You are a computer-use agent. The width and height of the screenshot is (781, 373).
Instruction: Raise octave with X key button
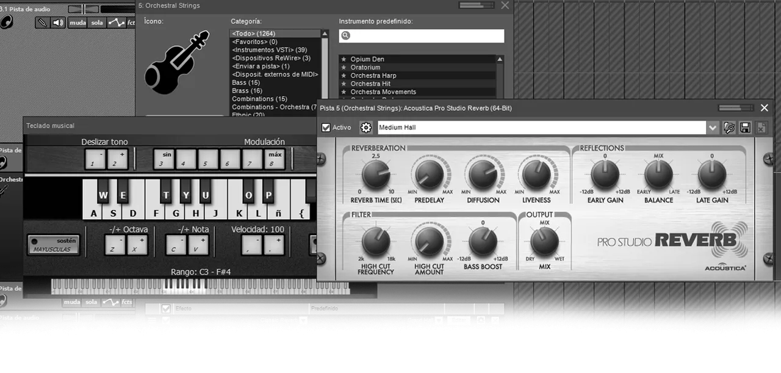tap(137, 245)
